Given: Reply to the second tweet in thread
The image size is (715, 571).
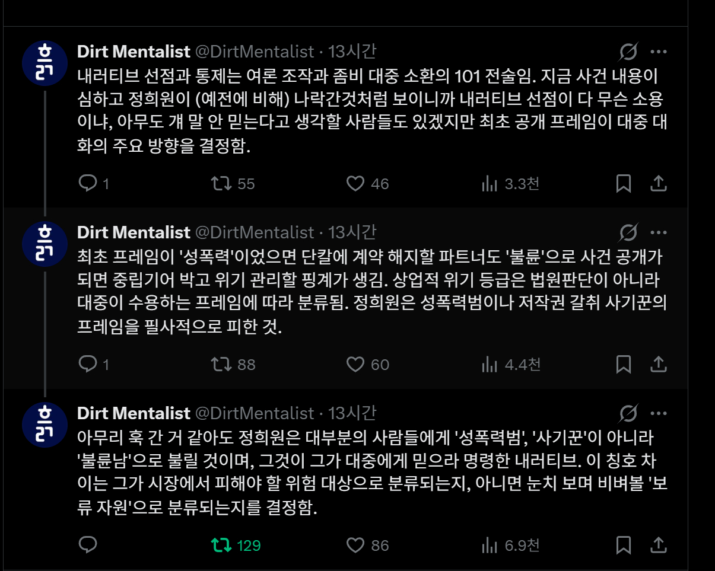Looking at the screenshot, I should click(88, 364).
